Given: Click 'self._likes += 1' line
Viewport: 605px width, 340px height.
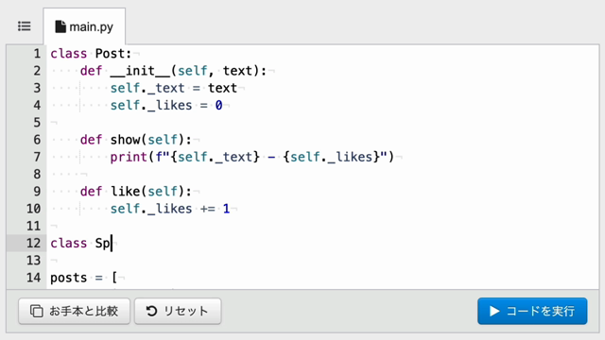Looking at the screenshot, I should click(170, 209).
